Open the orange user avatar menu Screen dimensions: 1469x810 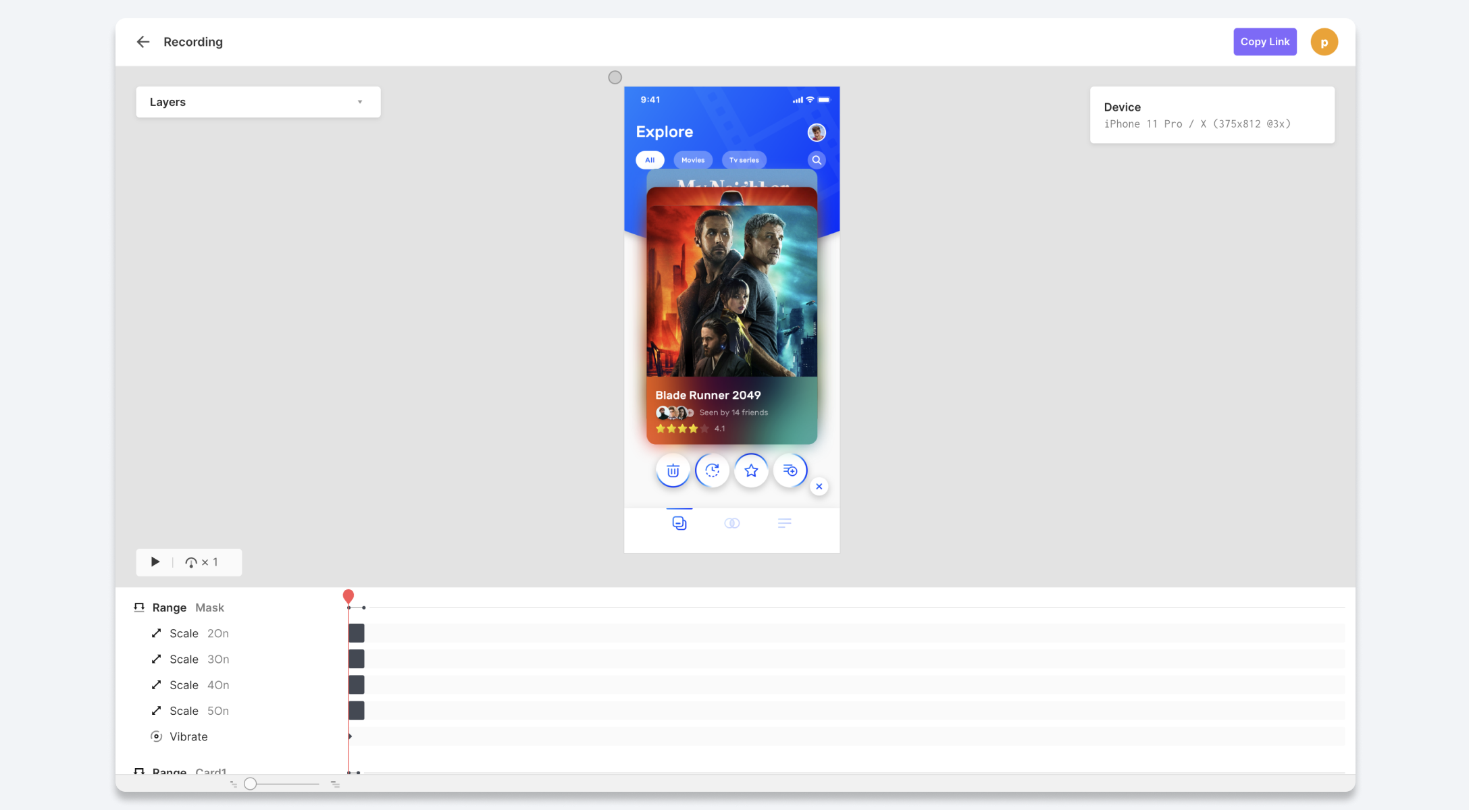[1324, 42]
